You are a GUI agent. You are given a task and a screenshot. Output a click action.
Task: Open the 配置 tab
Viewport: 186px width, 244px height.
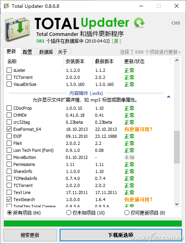coord(27,52)
